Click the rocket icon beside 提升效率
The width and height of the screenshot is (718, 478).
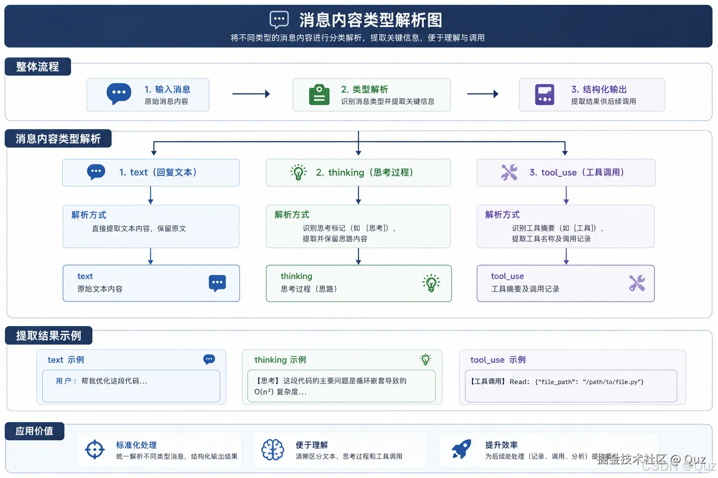461,450
